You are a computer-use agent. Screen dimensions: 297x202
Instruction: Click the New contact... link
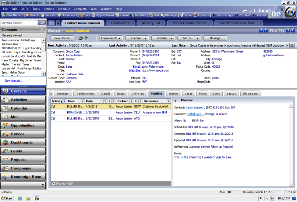pyautogui.click(x=14, y=81)
